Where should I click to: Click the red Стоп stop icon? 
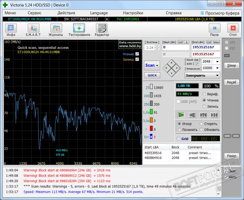click(x=233, y=28)
